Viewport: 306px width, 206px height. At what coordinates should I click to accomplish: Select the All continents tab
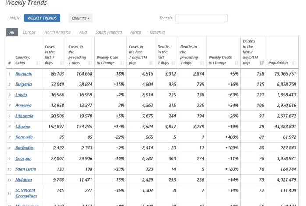pos(12,32)
